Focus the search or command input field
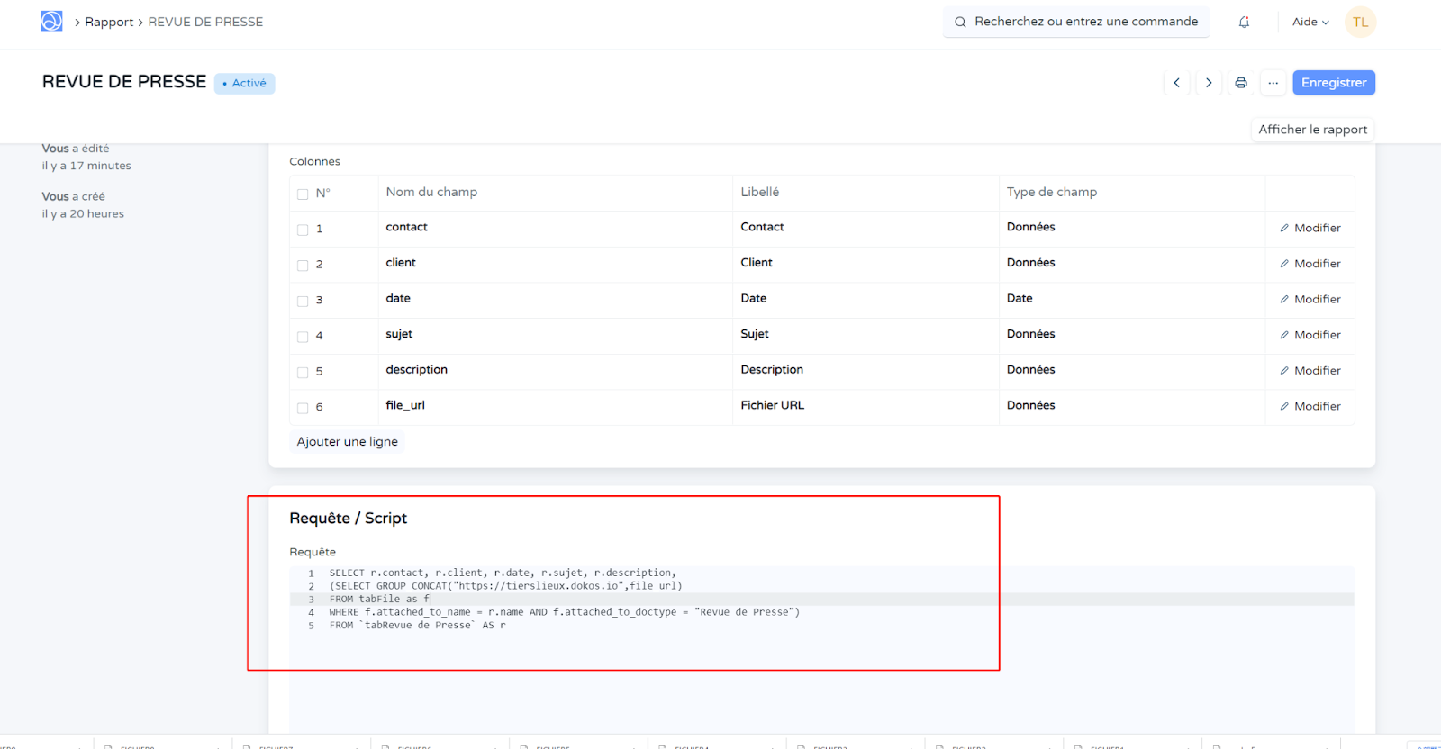The image size is (1441, 749). click(x=1076, y=22)
